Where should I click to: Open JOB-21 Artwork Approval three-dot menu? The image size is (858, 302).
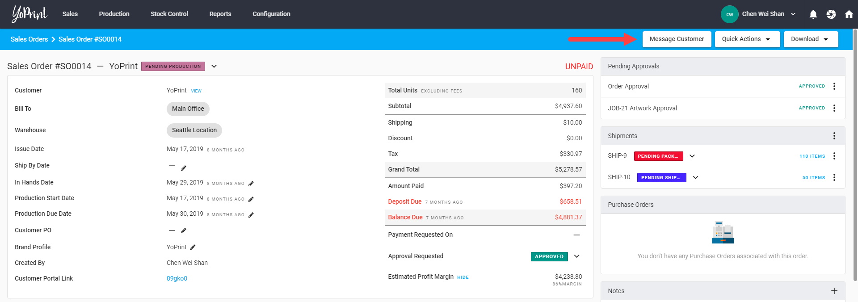(834, 108)
